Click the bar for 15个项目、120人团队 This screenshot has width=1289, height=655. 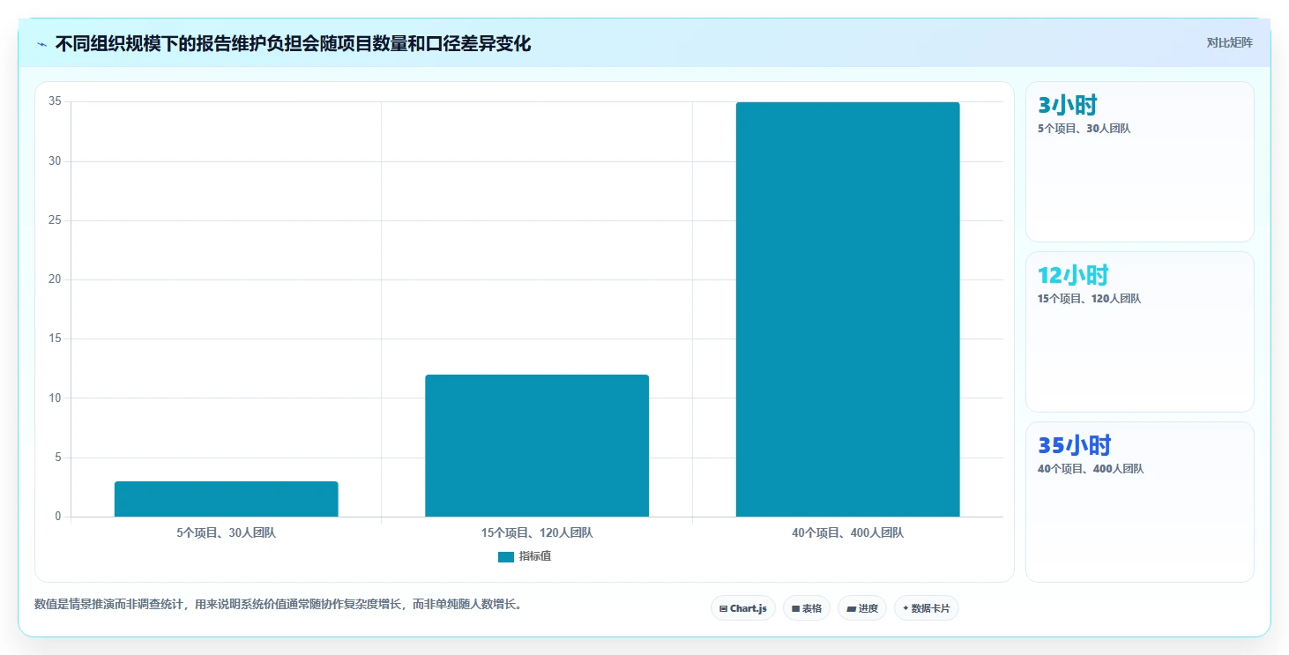[537, 445]
